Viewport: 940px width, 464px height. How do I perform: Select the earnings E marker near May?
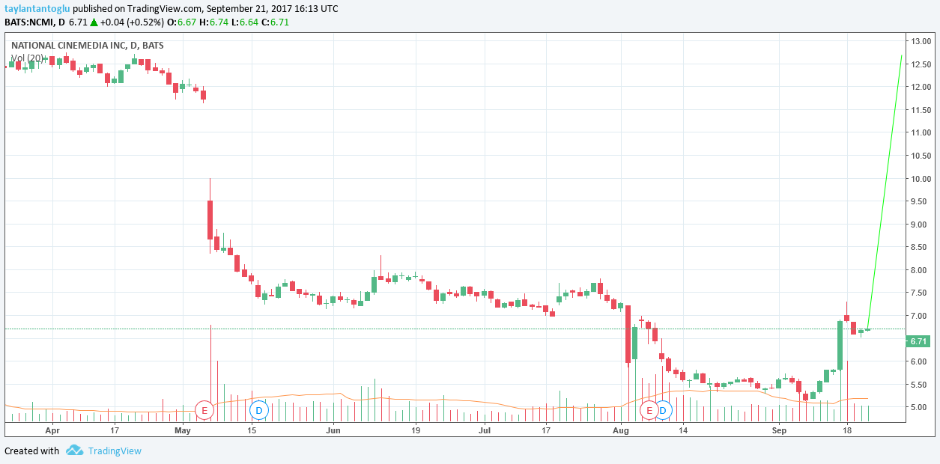click(x=204, y=409)
